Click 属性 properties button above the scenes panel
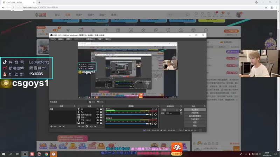This screenshot has height=157, width=280. pyautogui.click(x=92, y=102)
